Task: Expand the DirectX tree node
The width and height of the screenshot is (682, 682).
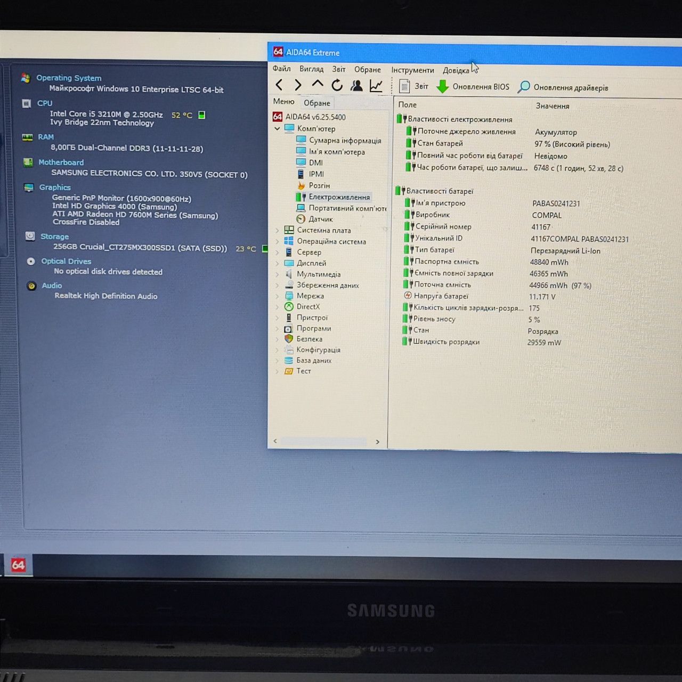Action: coord(277,307)
